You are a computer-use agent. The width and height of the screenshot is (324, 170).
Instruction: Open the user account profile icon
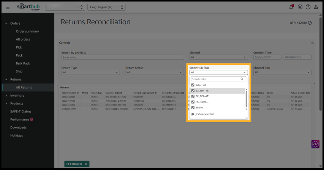[316, 7]
